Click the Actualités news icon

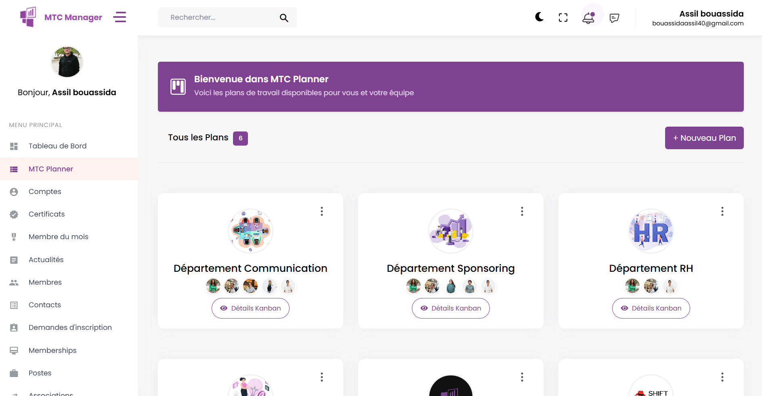point(14,260)
